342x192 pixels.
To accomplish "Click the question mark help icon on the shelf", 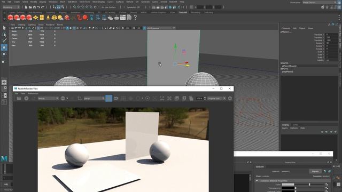I will tap(135, 18).
